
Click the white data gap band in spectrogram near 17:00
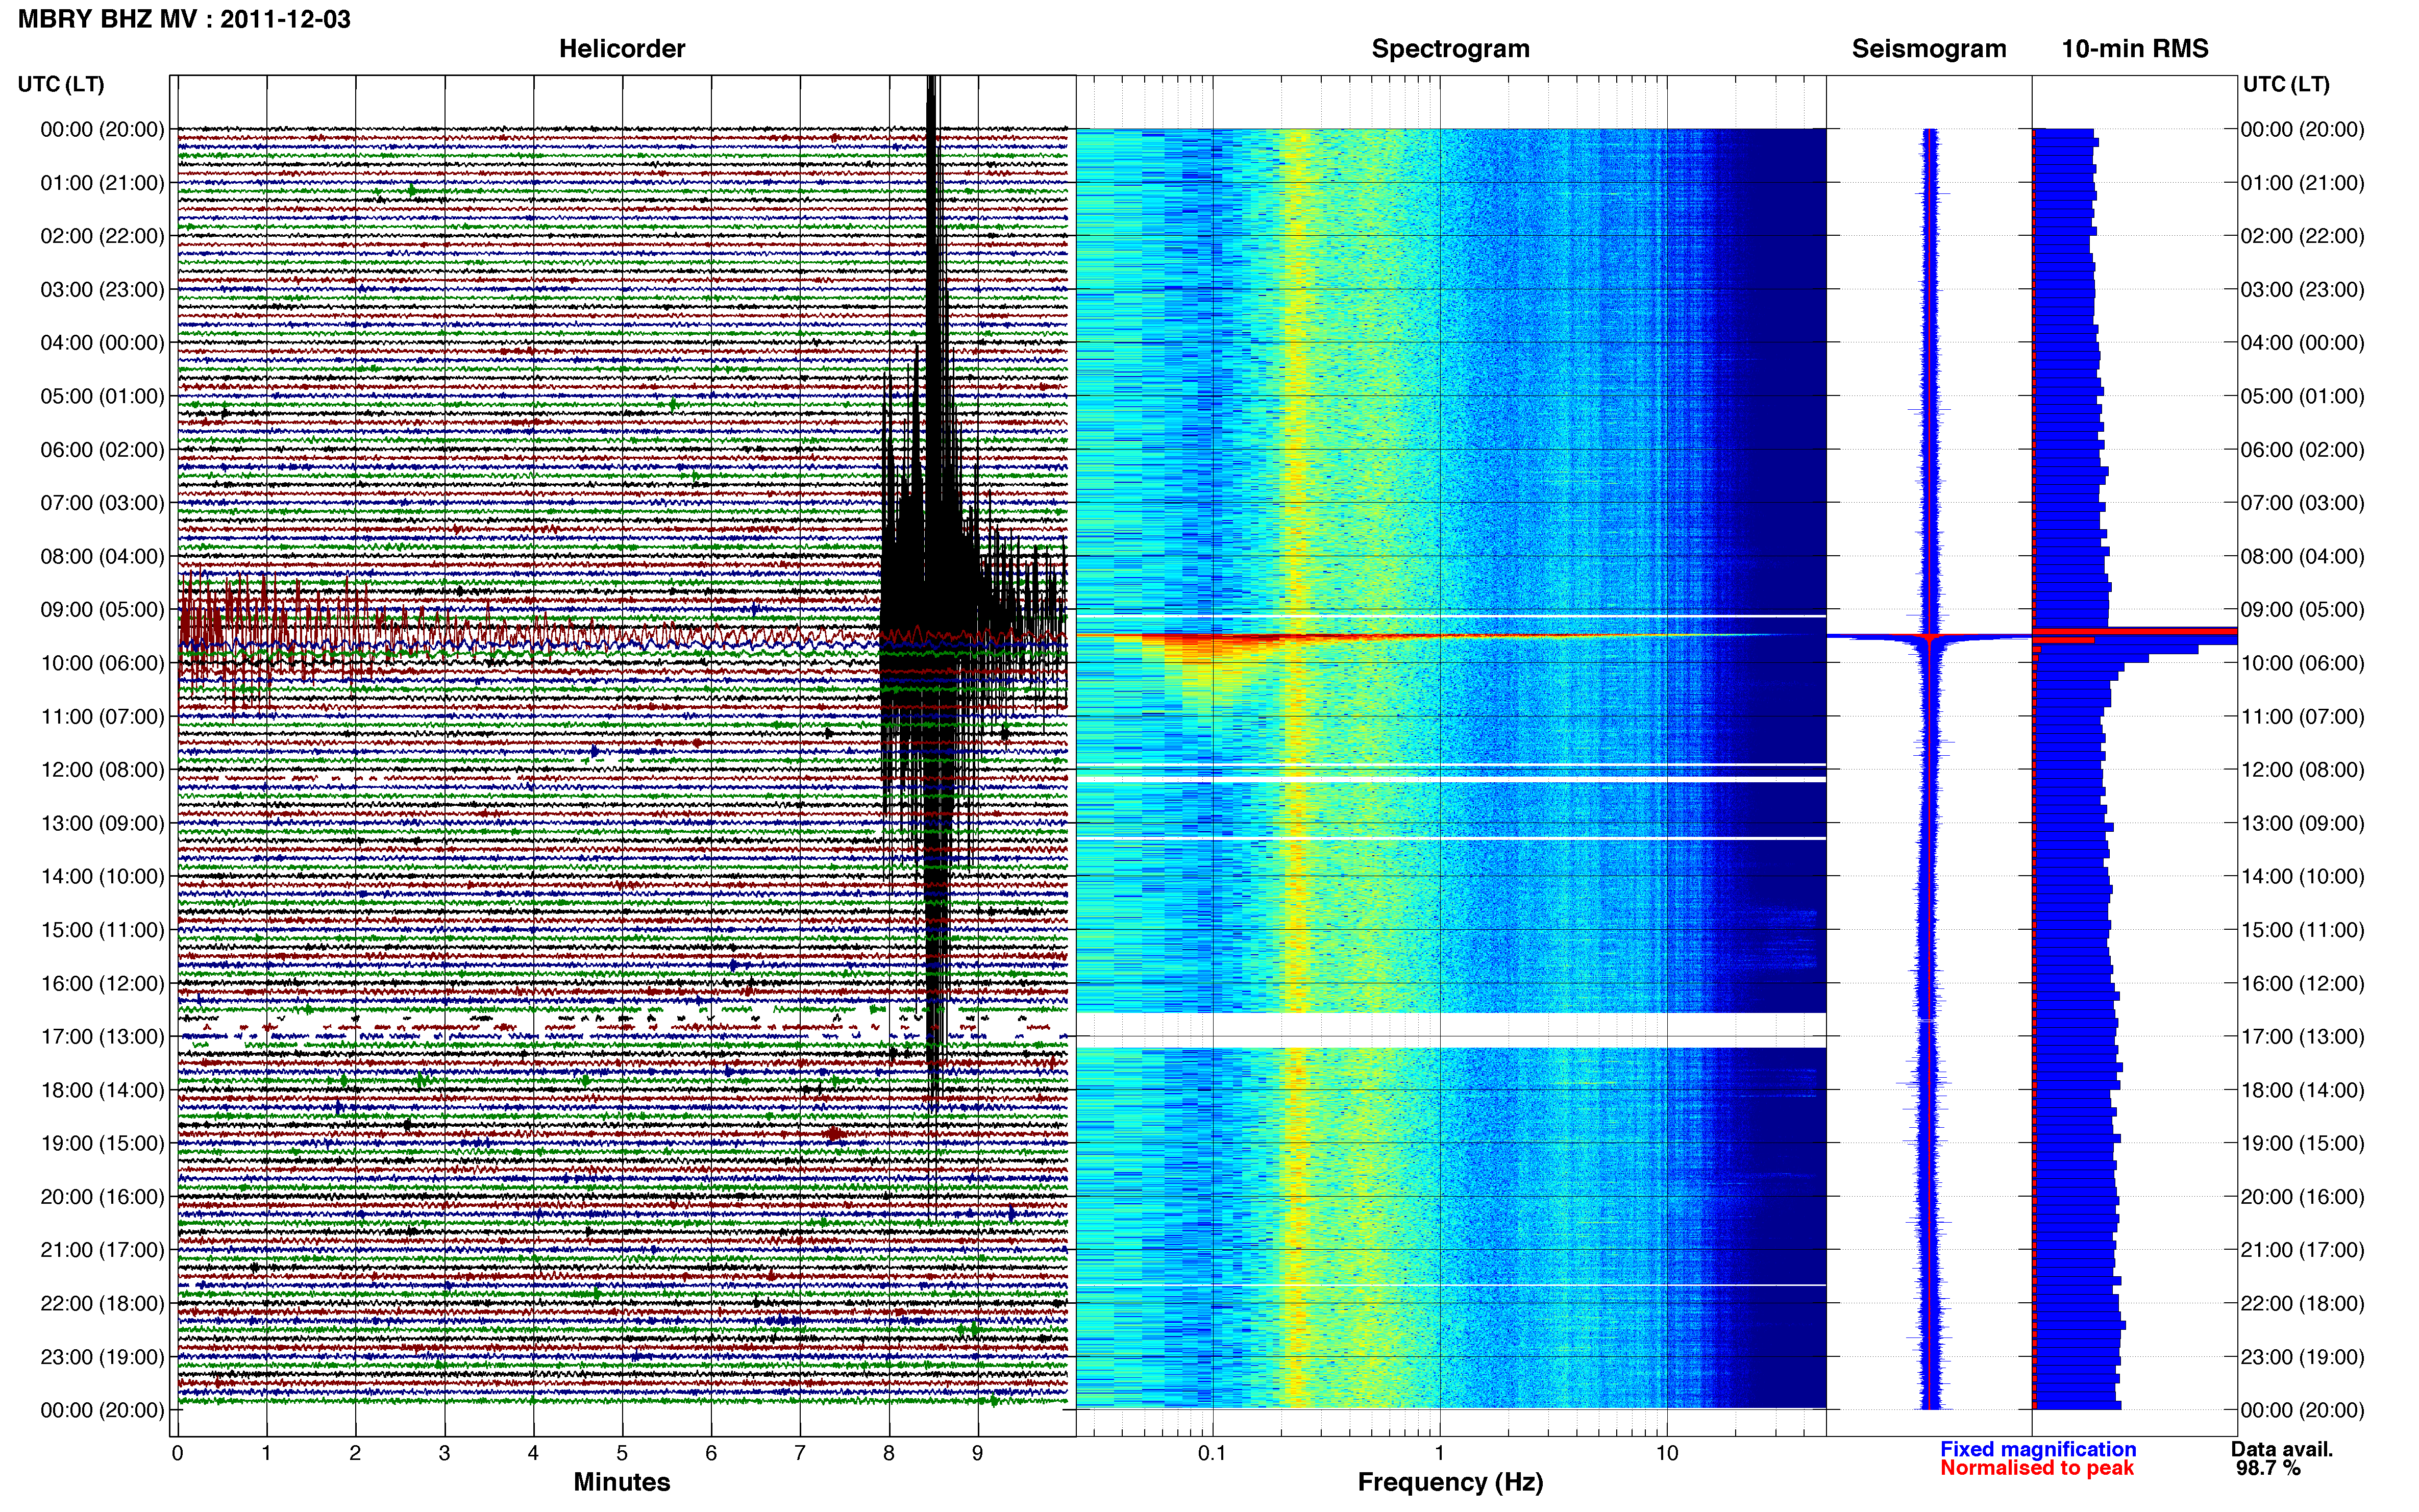(x=1451, y=1030)
